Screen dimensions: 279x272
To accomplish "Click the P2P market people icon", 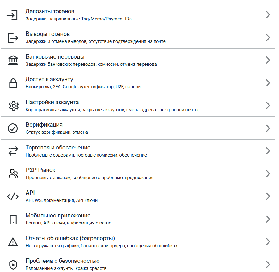I will pyautogui.click(x=13, y=174).
